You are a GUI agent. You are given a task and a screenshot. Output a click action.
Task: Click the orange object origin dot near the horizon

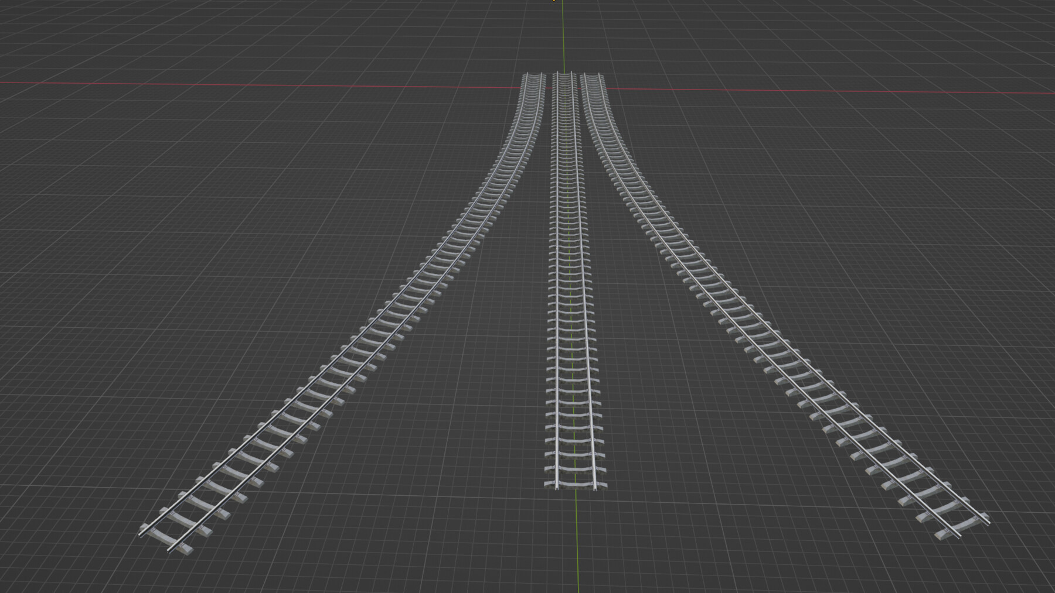click(553, 2)
